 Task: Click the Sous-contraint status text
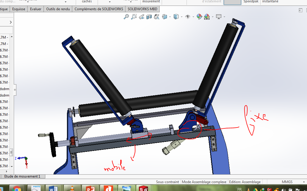168,182
